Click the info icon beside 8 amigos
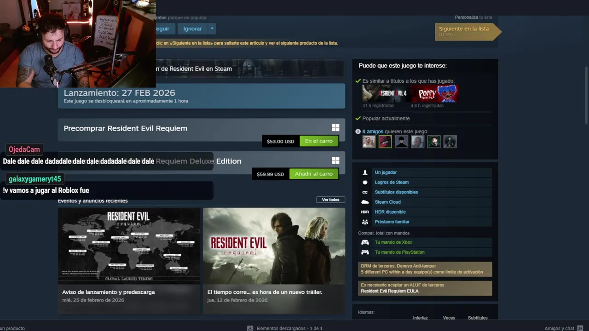589x331 pixels. pyautogui.click(x=358, y=131)
